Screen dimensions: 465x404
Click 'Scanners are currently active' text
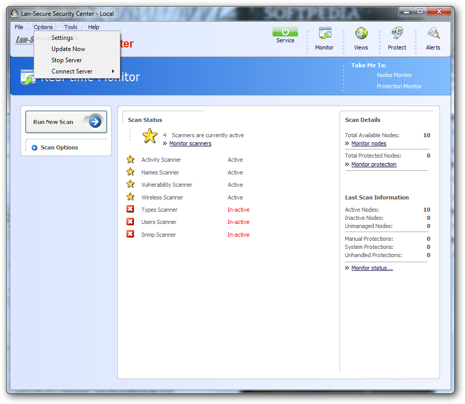pos(208,135)
